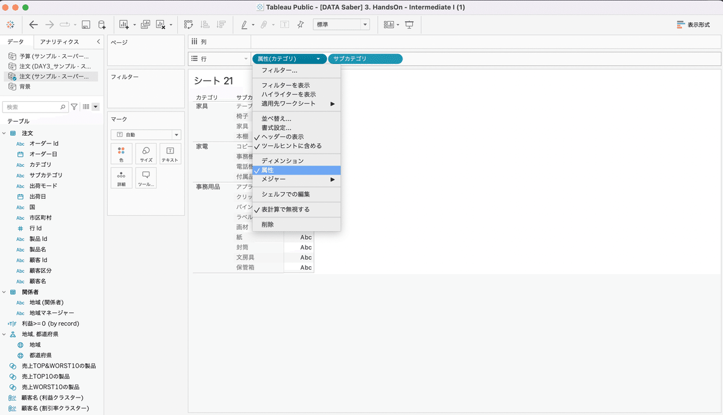723x415 pixels.
Task: Choose 書式設定... menu item
Action: tap(296, 128)
